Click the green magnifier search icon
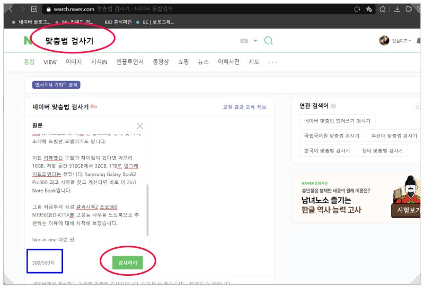424x288 pixels. pyautogui.click(x=268, y=41)
